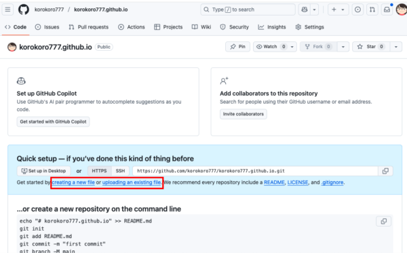This screenshot has height=253, width=407.
Task: Click the echo README.md code line
Action: (85, 221)
